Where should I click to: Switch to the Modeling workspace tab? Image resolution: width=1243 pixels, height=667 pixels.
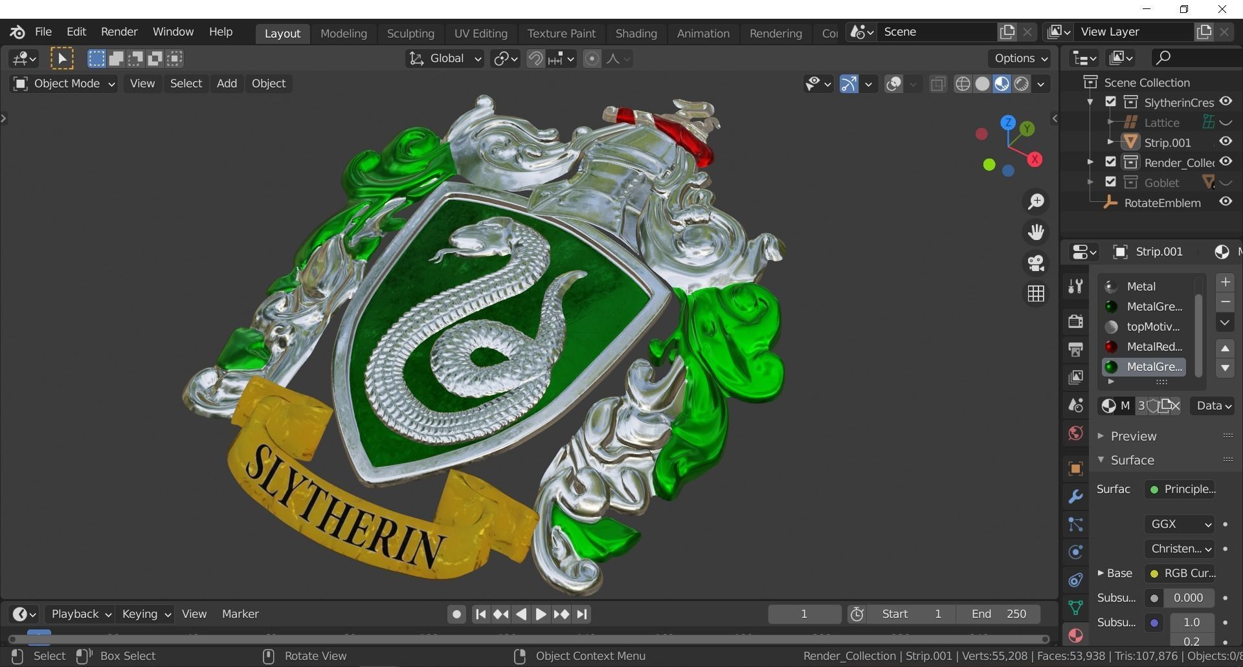(x=344, y=33)
